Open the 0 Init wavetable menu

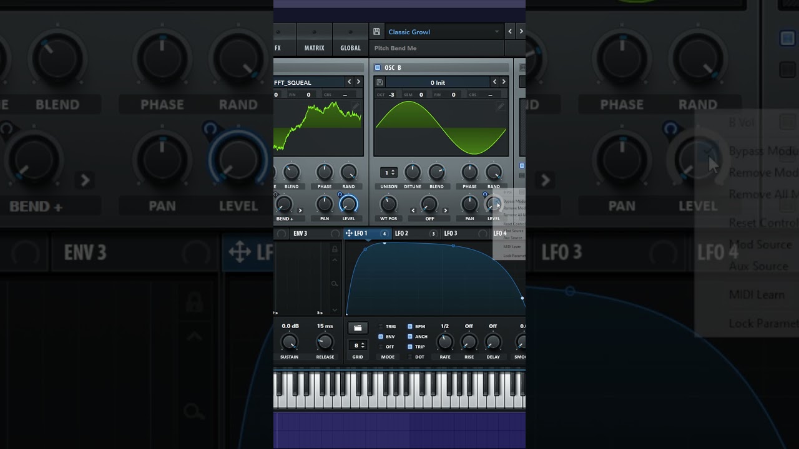(437, 82)
